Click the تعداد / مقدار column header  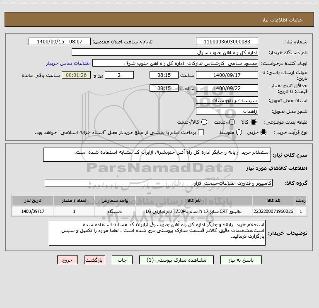point(74,201)
